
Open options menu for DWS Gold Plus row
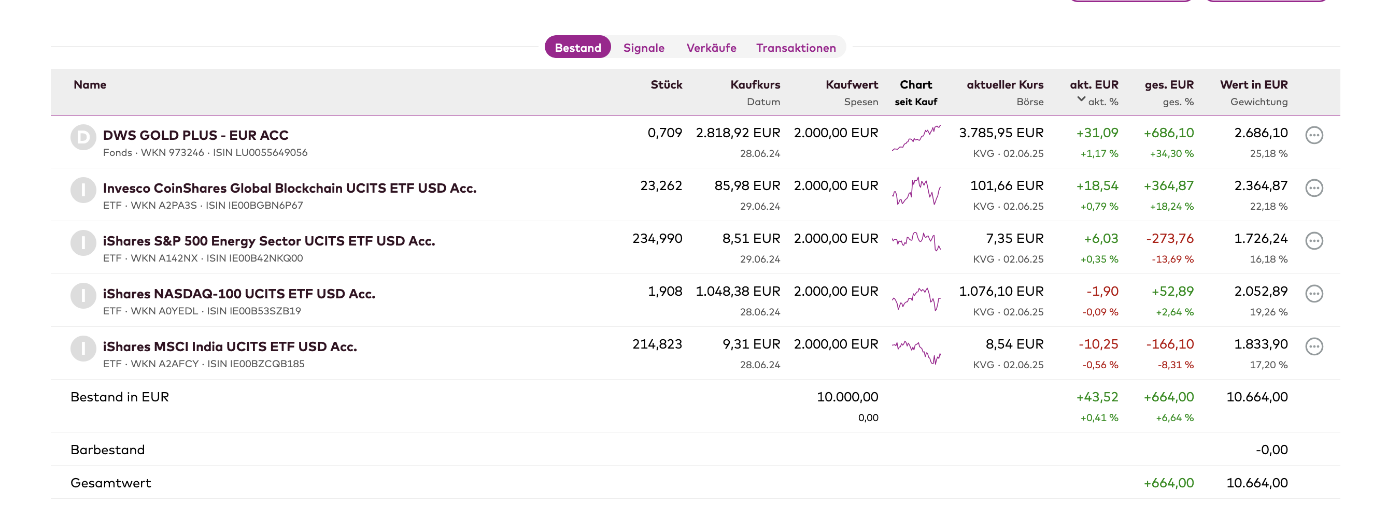(x=1314, y=135)
